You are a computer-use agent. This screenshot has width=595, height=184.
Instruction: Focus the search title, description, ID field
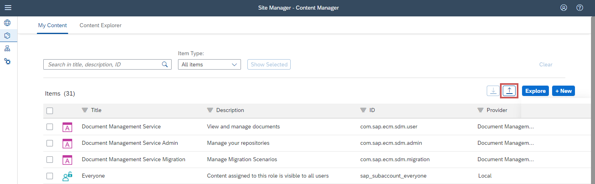102,64
